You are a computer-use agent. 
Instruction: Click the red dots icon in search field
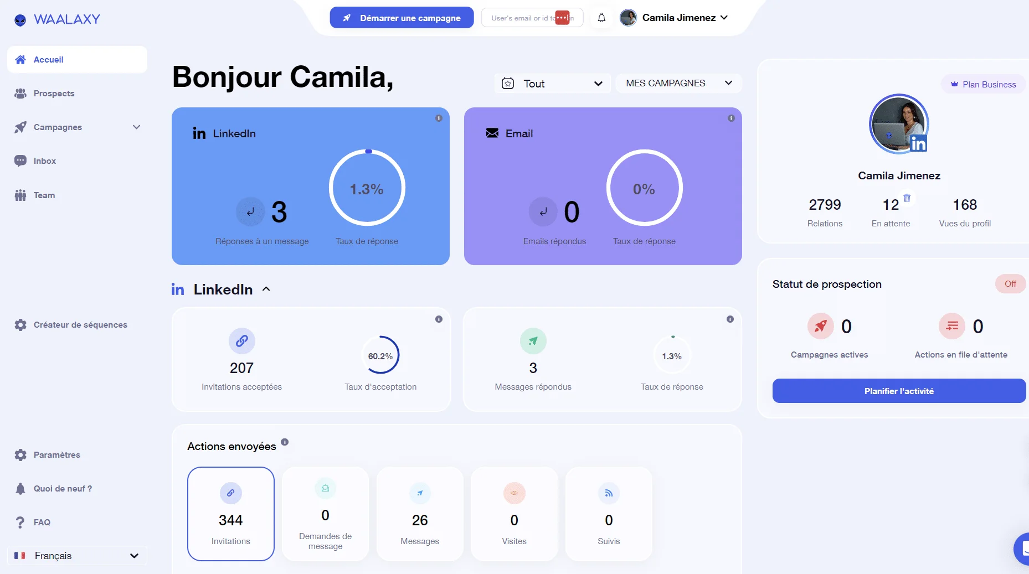coord(562,18)
